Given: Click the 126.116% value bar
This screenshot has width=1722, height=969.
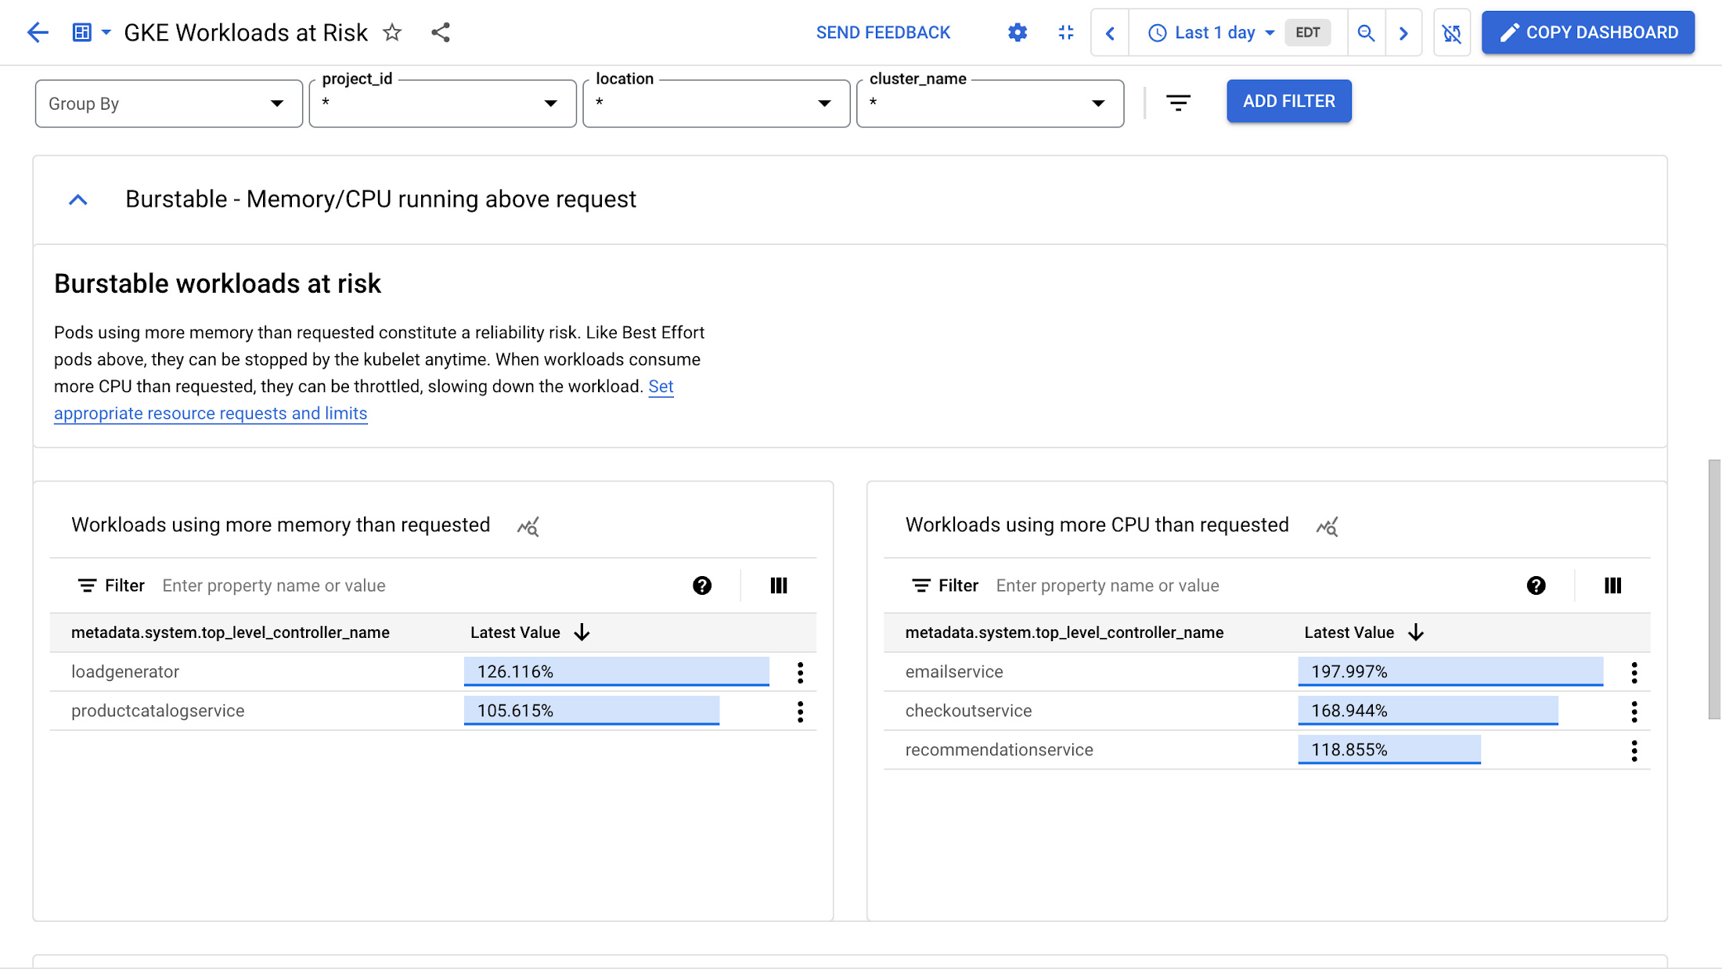Looking at the screenshot, I should (617, 672).
